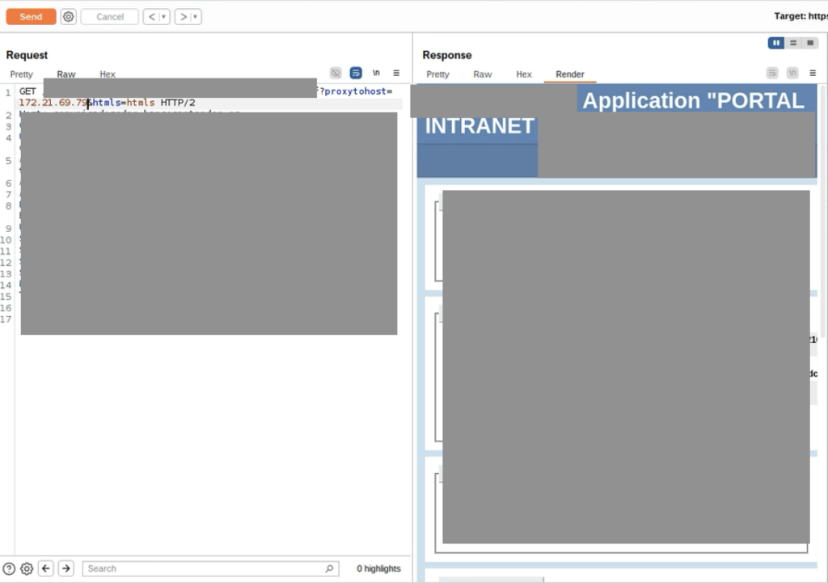Open search settings gear at bottom
Screen dimensions: 828x583
tap(27, 568)
